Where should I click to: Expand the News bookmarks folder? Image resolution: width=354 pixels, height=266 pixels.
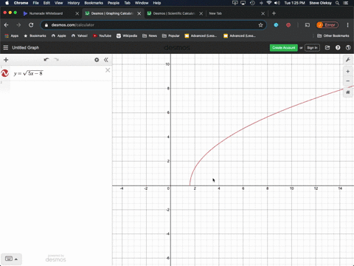tap(150, 35)
